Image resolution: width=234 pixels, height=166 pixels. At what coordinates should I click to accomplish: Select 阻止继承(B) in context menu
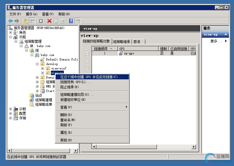pos(92,87)
